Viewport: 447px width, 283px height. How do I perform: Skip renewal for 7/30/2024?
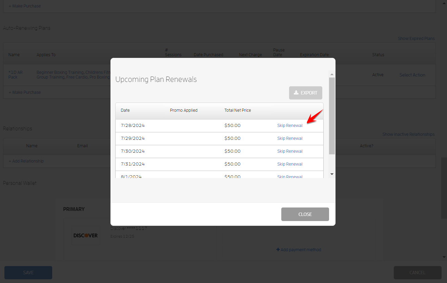[x=290, y=151]
